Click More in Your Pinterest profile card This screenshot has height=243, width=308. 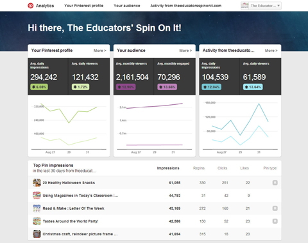(100, 51)
